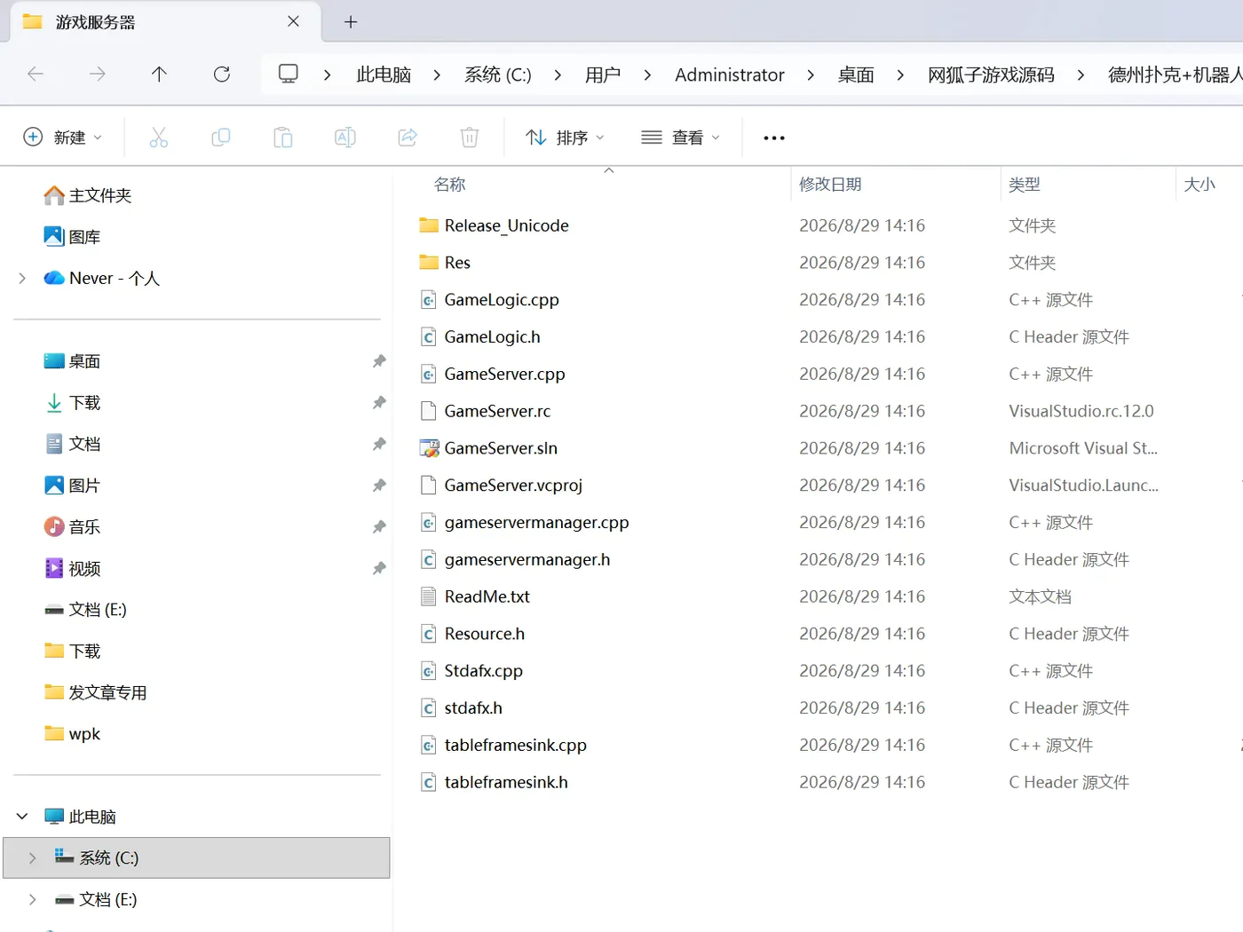Select 系统 (C:) drive in navigation tree
The image size is (1243, 932).
[x=196, y=858]
